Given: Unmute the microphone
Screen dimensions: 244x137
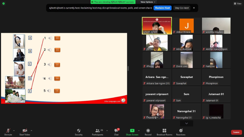Looking at the screenshot, I should pyautogui.click(x=7, y=131).
